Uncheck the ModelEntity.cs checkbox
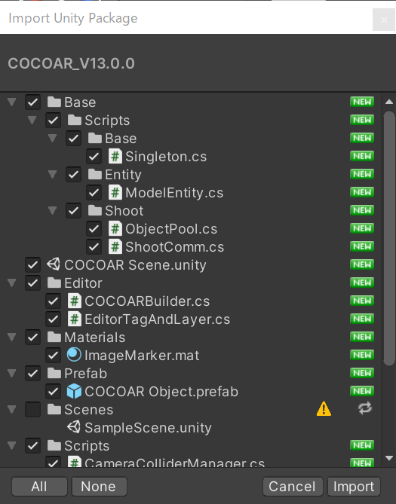 click(x=94, y=193)
